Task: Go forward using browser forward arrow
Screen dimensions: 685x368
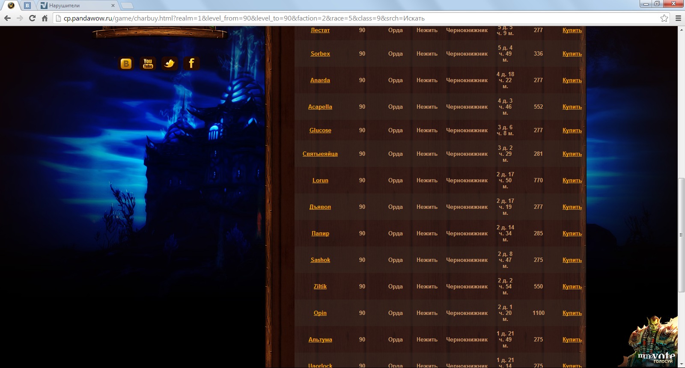Action: [x=20, y=18]
